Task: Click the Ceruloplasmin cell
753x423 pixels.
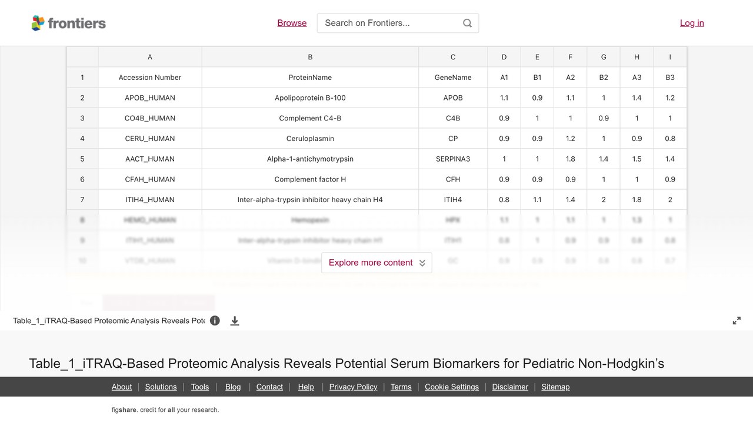Action: 310,139
